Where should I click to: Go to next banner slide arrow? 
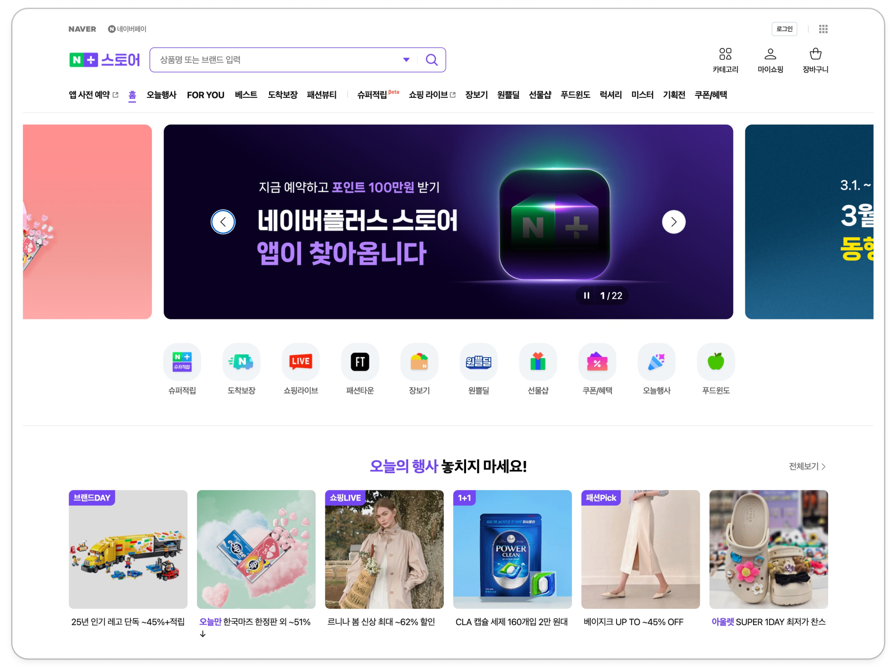673,222
